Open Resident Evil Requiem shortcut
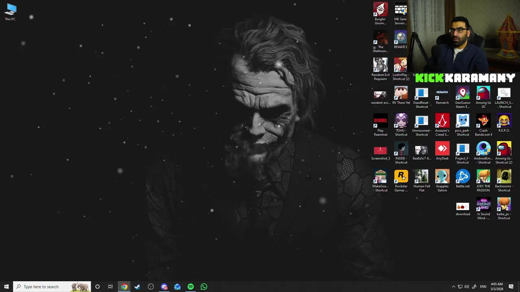The image size is (520, 292). click(x=380, y=69)
